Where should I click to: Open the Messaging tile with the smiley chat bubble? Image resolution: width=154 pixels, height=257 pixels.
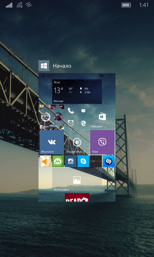(83, 111)
